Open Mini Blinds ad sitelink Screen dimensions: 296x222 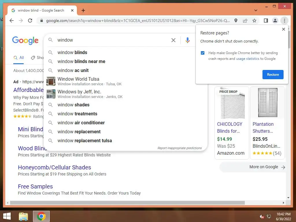coord(31,129)
